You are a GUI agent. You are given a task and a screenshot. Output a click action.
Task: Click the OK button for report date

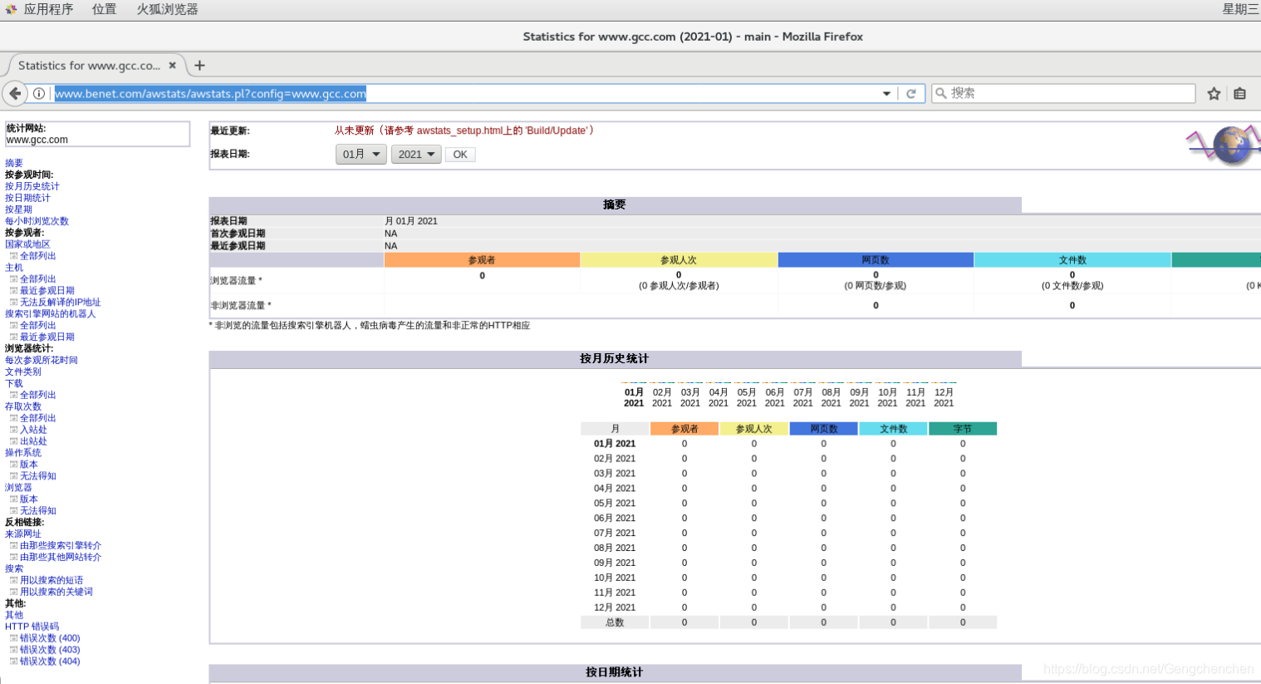pyautogui.click(x=460, y=155)
